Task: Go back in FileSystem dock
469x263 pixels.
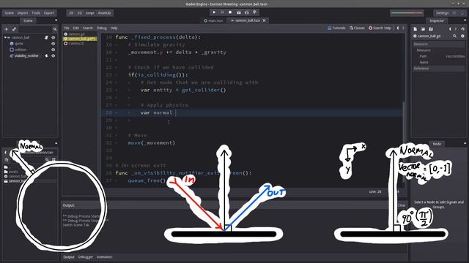Action: [5, 153]
